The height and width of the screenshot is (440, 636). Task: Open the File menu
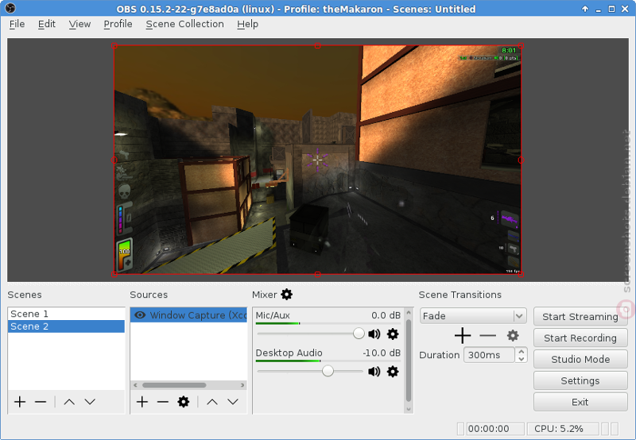17,25
